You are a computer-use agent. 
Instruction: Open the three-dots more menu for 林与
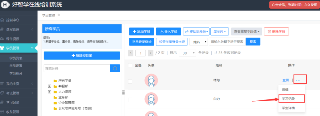(x=298, y=80)
